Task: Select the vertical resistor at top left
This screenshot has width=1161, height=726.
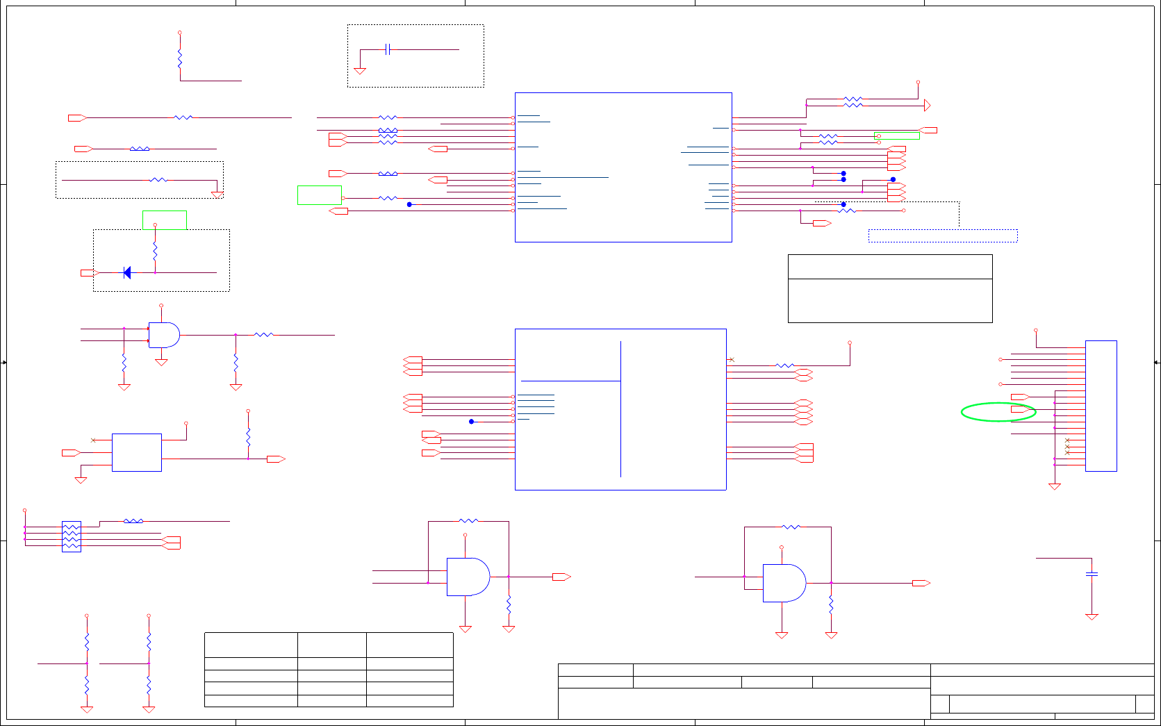Action: 180,59
